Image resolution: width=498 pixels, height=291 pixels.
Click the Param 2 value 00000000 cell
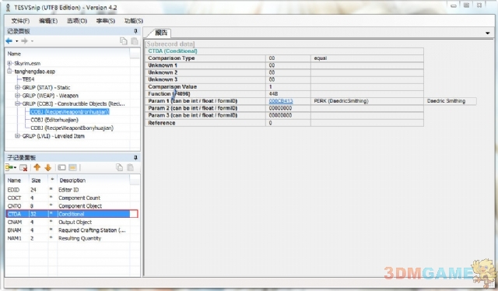[x=288, y=108]
